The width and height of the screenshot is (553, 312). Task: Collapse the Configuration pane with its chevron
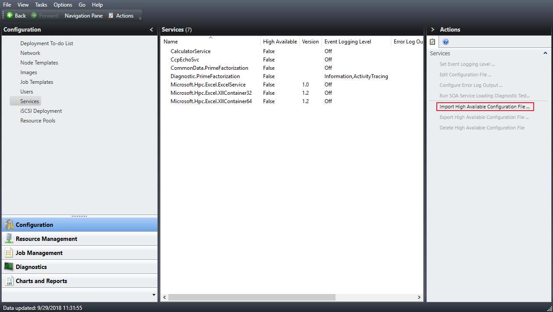151,29
